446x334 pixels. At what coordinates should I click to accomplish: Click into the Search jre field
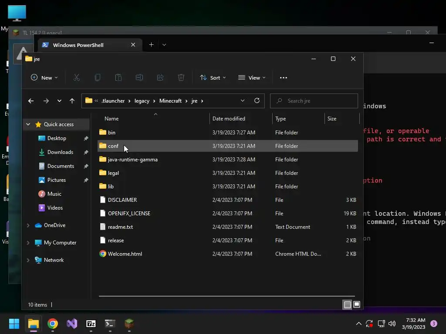(314, 101)
